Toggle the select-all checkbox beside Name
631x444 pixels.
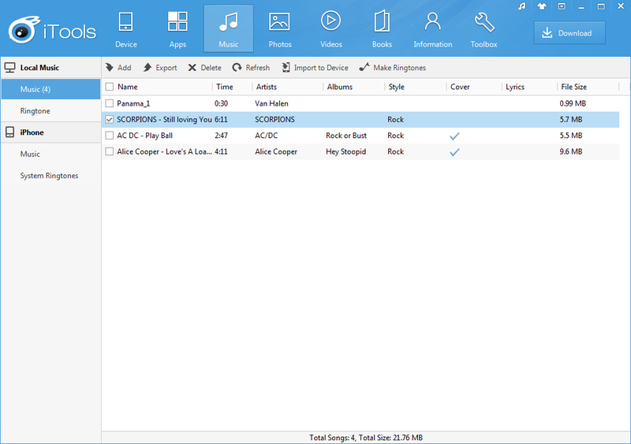pos(109,87)
